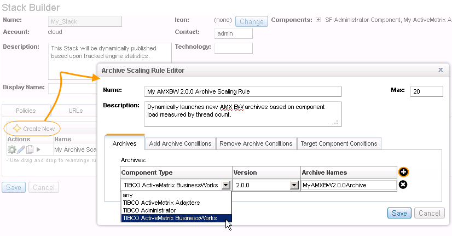Close the Archive Scaling Rule Editor dialog
Image resolution: width=452 pixels, height=236 pixels.
[441, 70]
